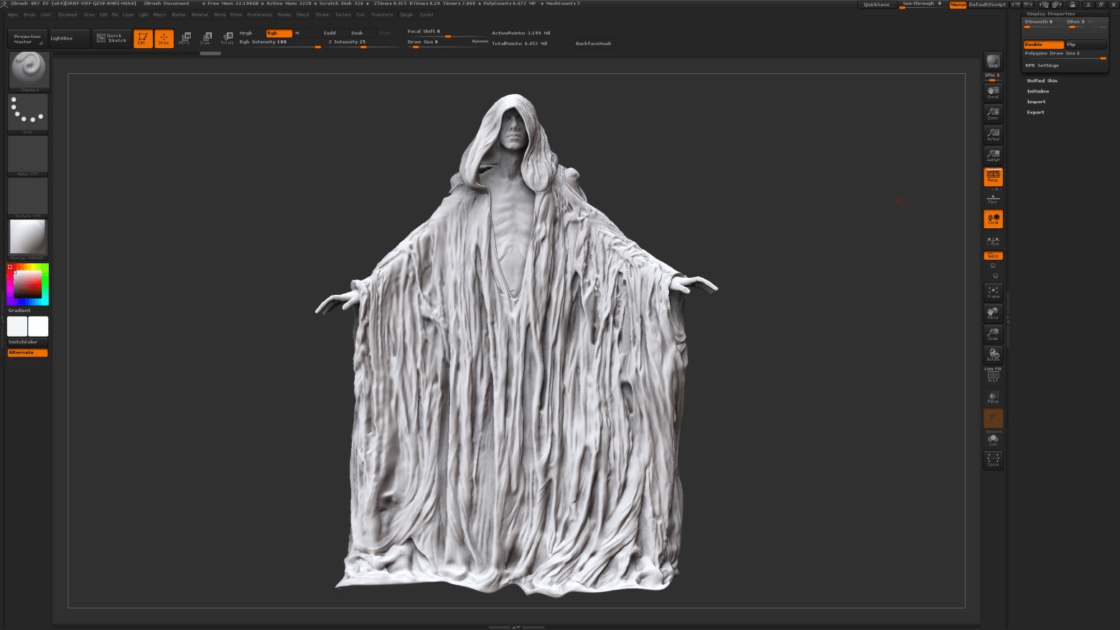This screenshot has width=1120, height=630.
Task: Click the BPR render icon
Action: tap(993, 62)
